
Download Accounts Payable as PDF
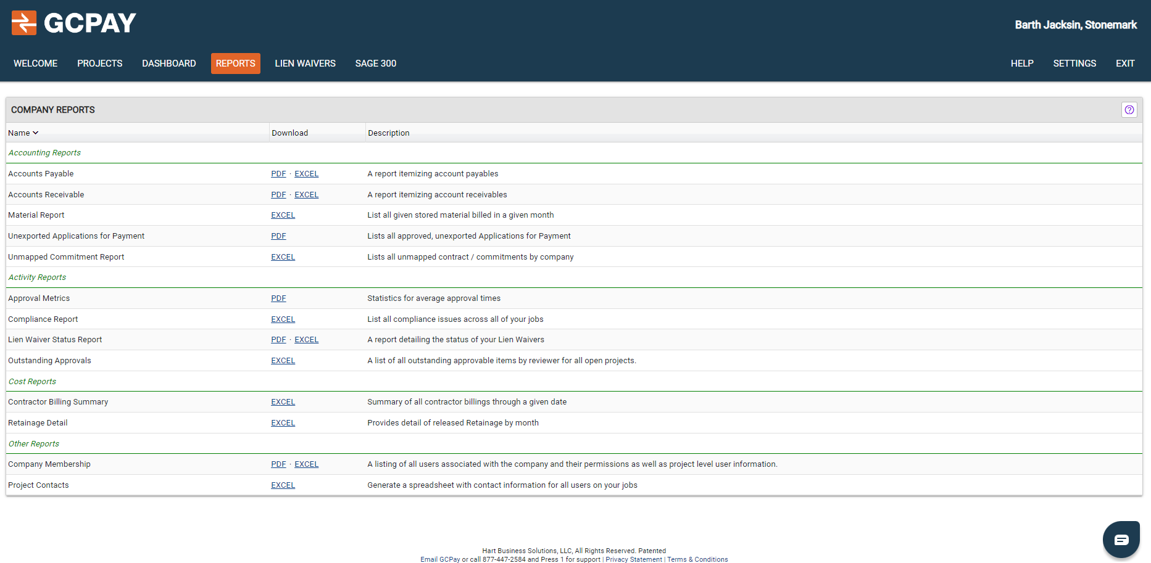[x=278, y=174]
